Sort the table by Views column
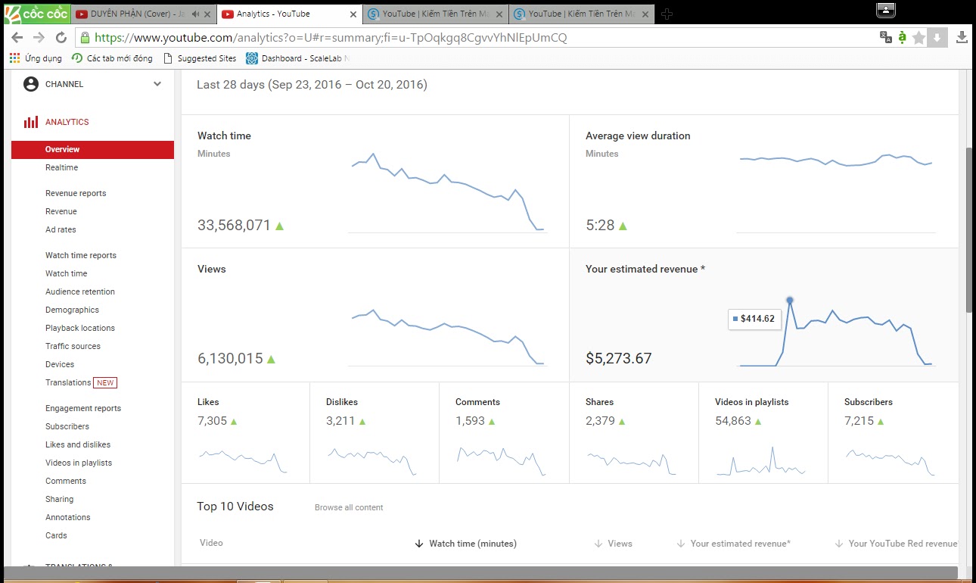Viewport: 976px width, 583px height. pyautogui.click(x=614, y=544)
